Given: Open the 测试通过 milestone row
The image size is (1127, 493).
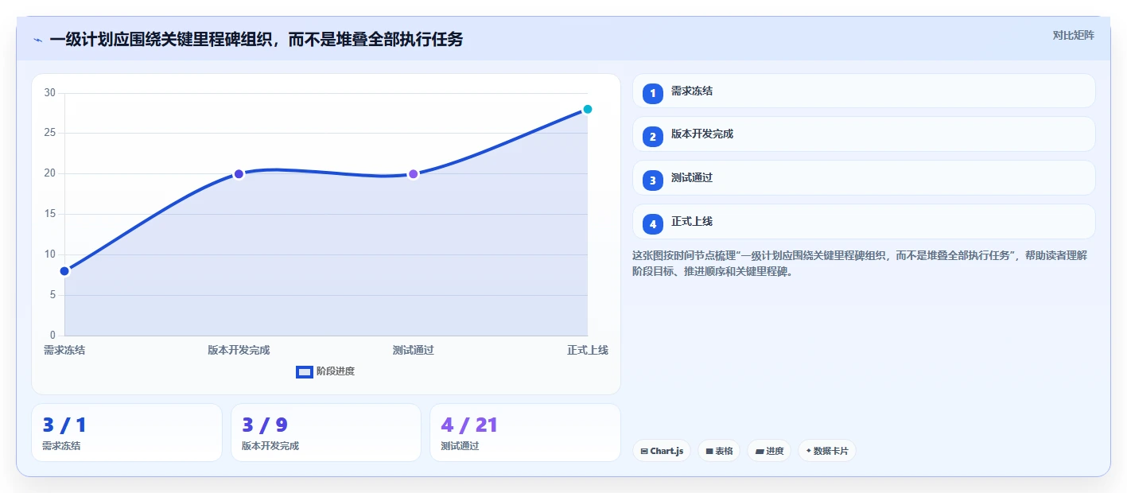Looking at the screenshot, I should [x=864, y=178].
